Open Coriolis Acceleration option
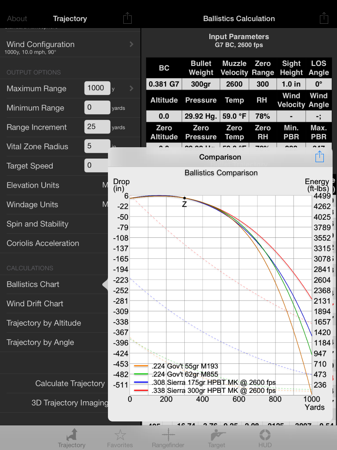The image size is (337, 450). coord(54,243)
